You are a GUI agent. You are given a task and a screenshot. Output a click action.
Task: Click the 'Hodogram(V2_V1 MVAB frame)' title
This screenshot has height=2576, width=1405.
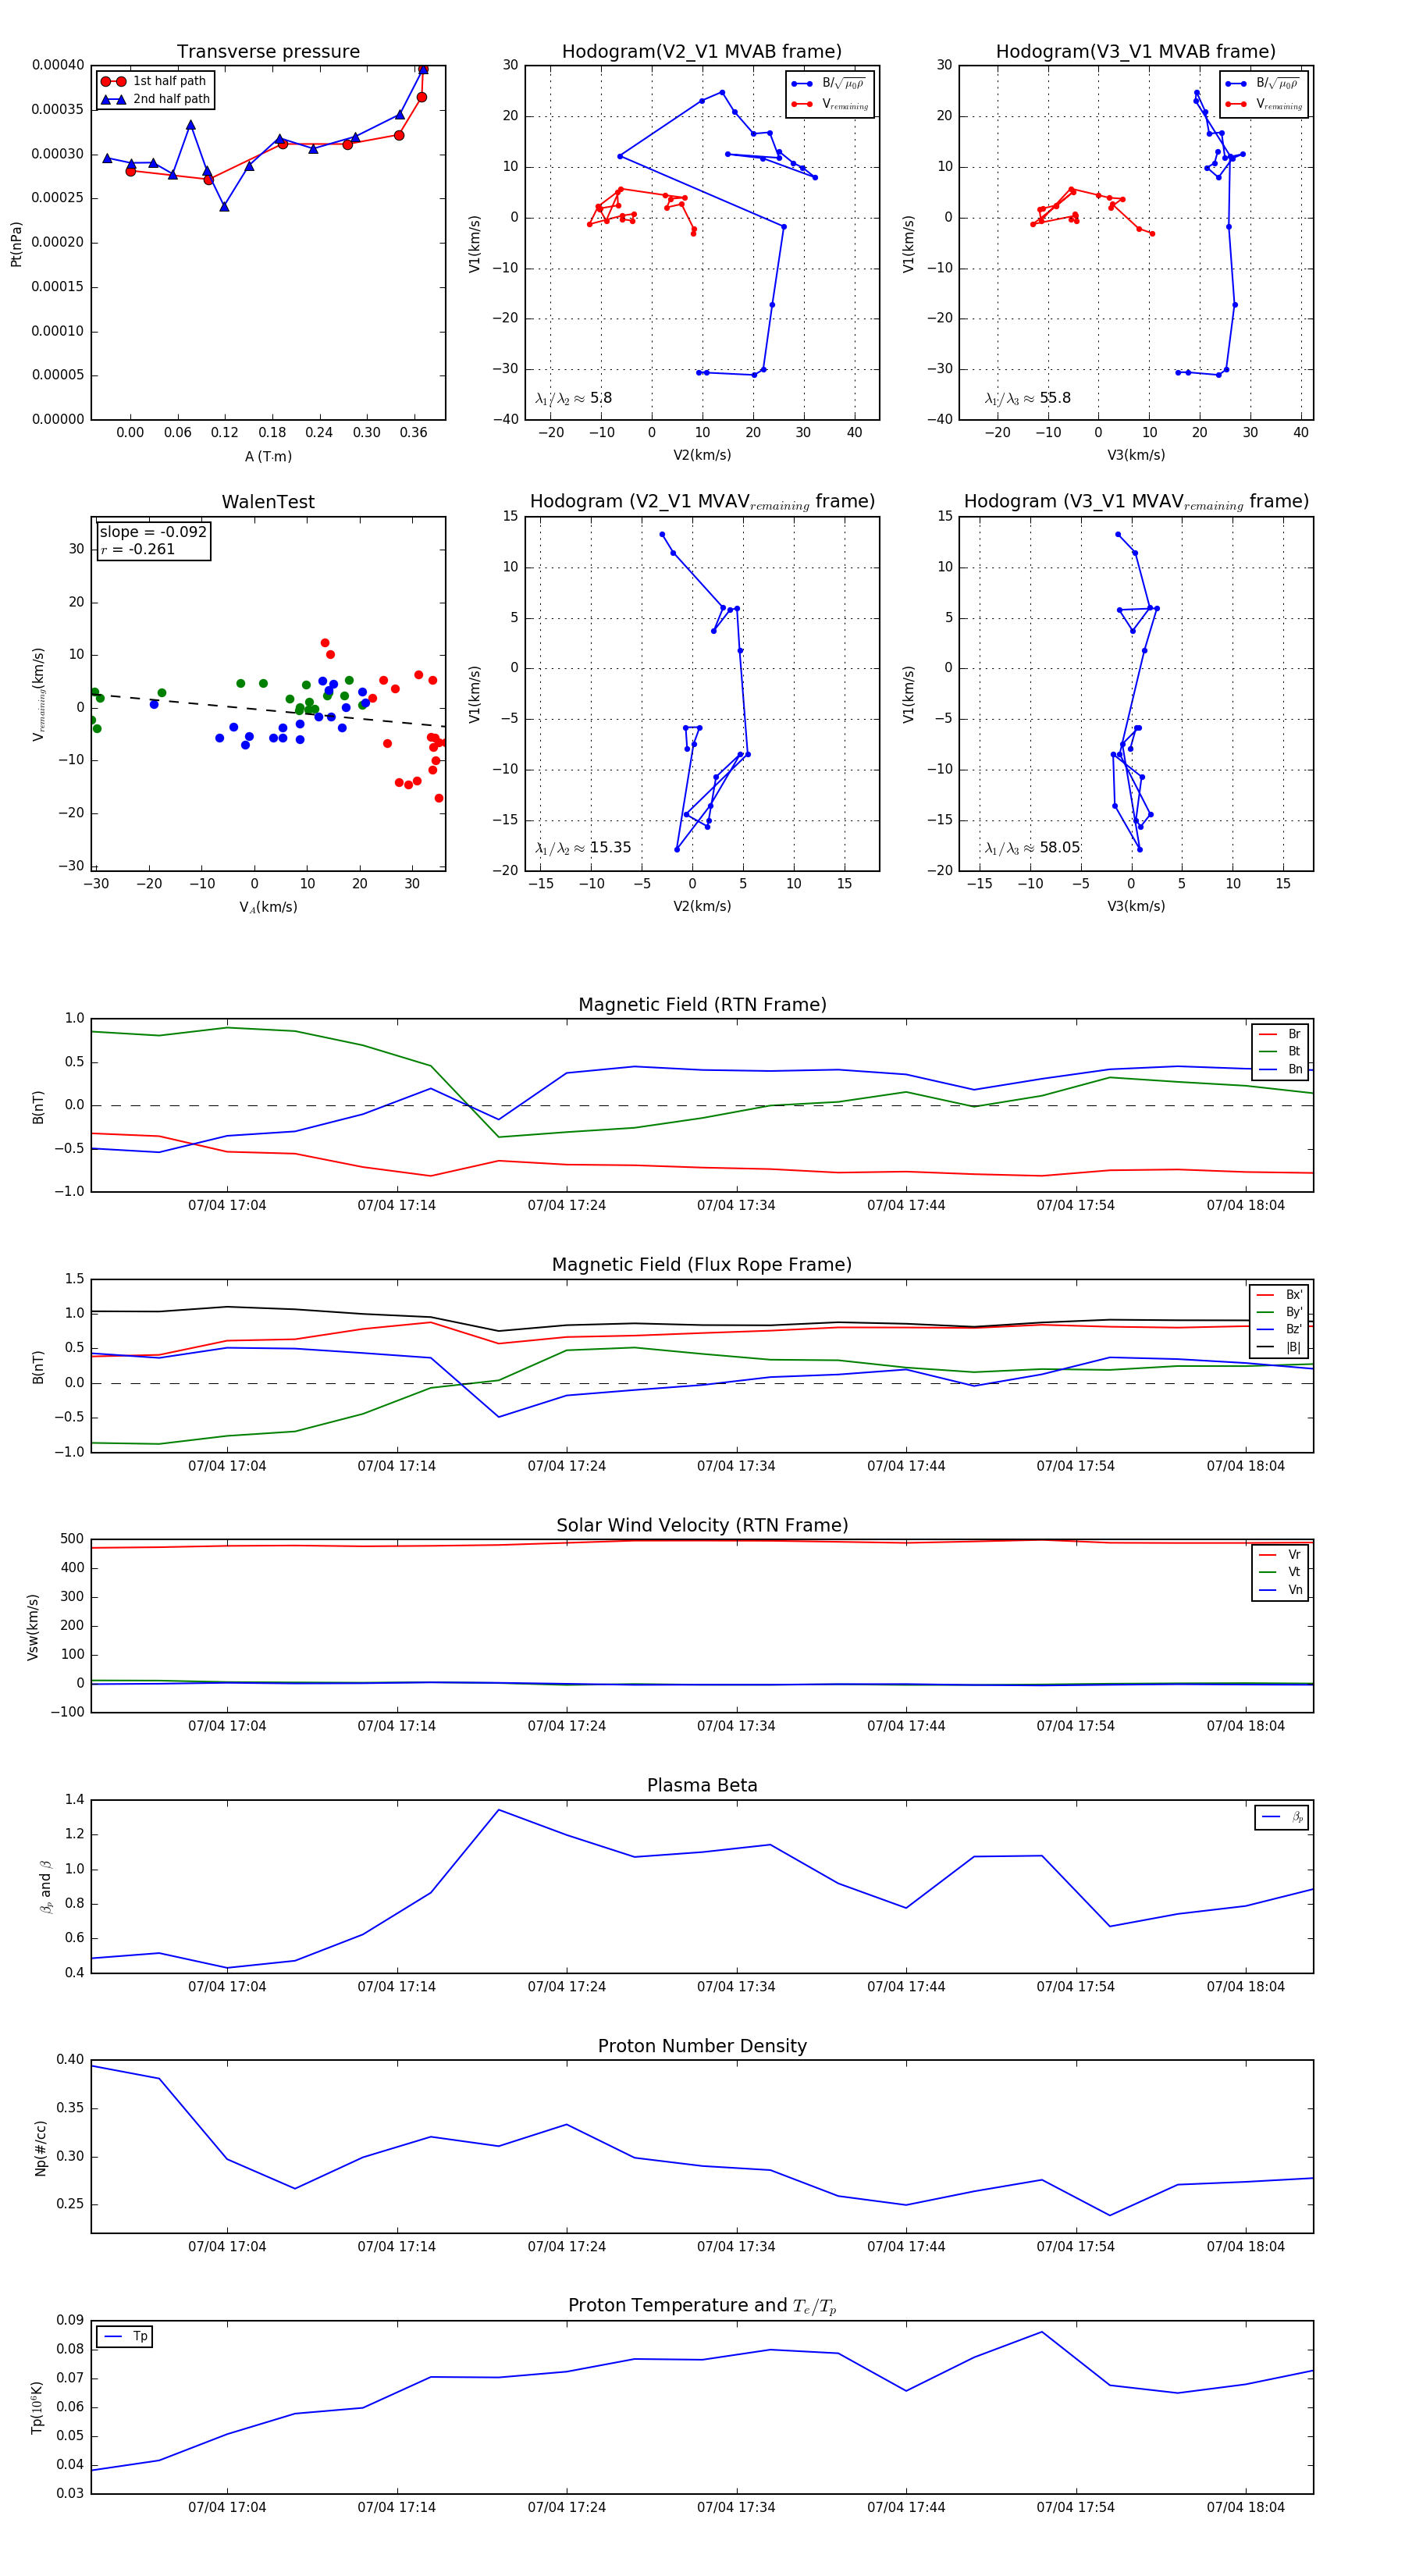(x=701, y=51)
